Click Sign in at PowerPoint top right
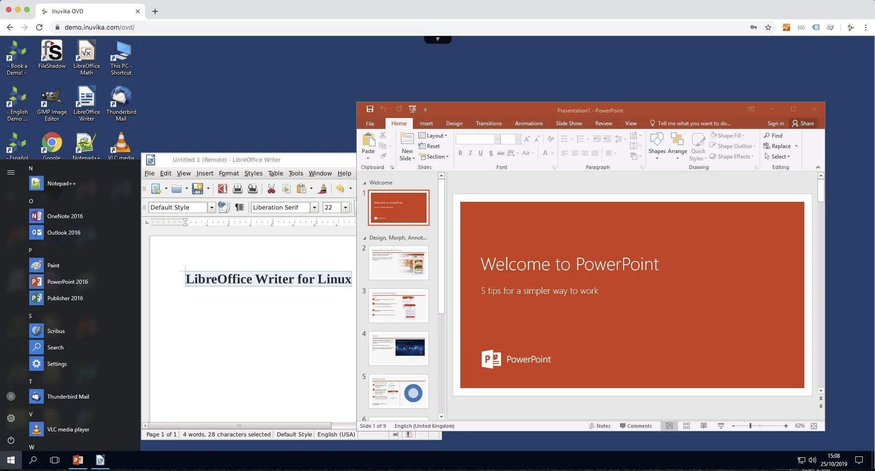Viewport: 875px width, 471px height. 776,123
